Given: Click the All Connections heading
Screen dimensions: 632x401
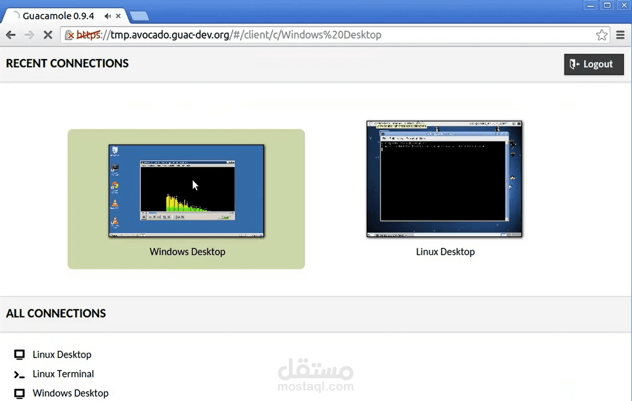Looking at the screenshot, I should [x=56, y=313].
